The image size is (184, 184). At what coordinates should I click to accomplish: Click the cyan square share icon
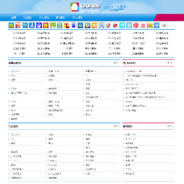click(x=122, y=26)
